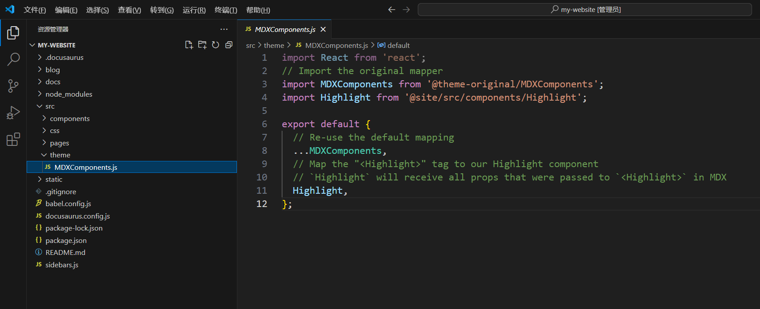Screen dimensions: 760x309
Task: Go forward with the navigation arrow
Action: click(x=406, y=9)
